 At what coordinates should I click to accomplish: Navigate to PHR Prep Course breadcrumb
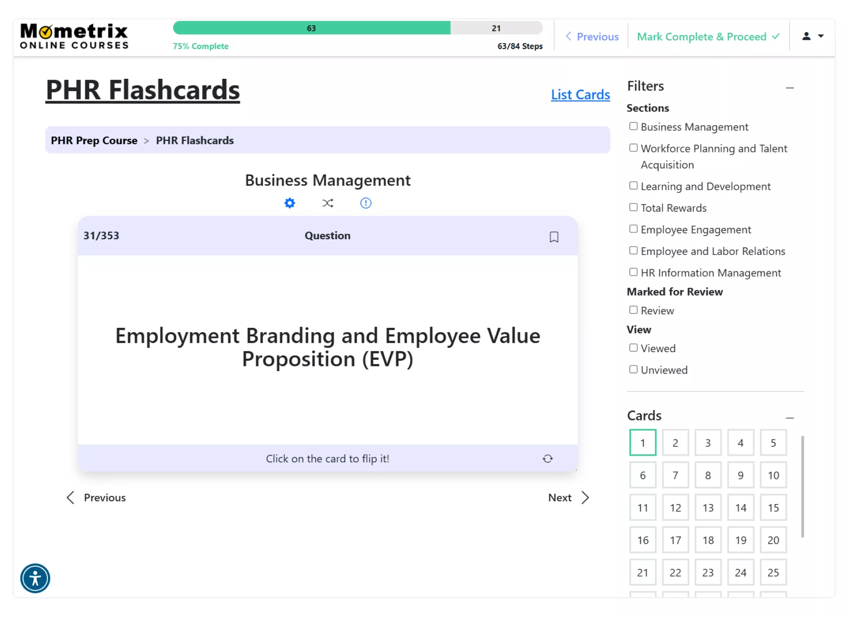[94, 140]
